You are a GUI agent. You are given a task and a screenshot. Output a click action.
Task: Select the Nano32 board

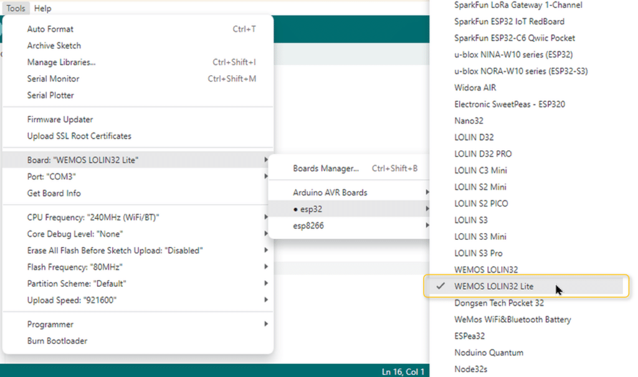coord(469,121)
